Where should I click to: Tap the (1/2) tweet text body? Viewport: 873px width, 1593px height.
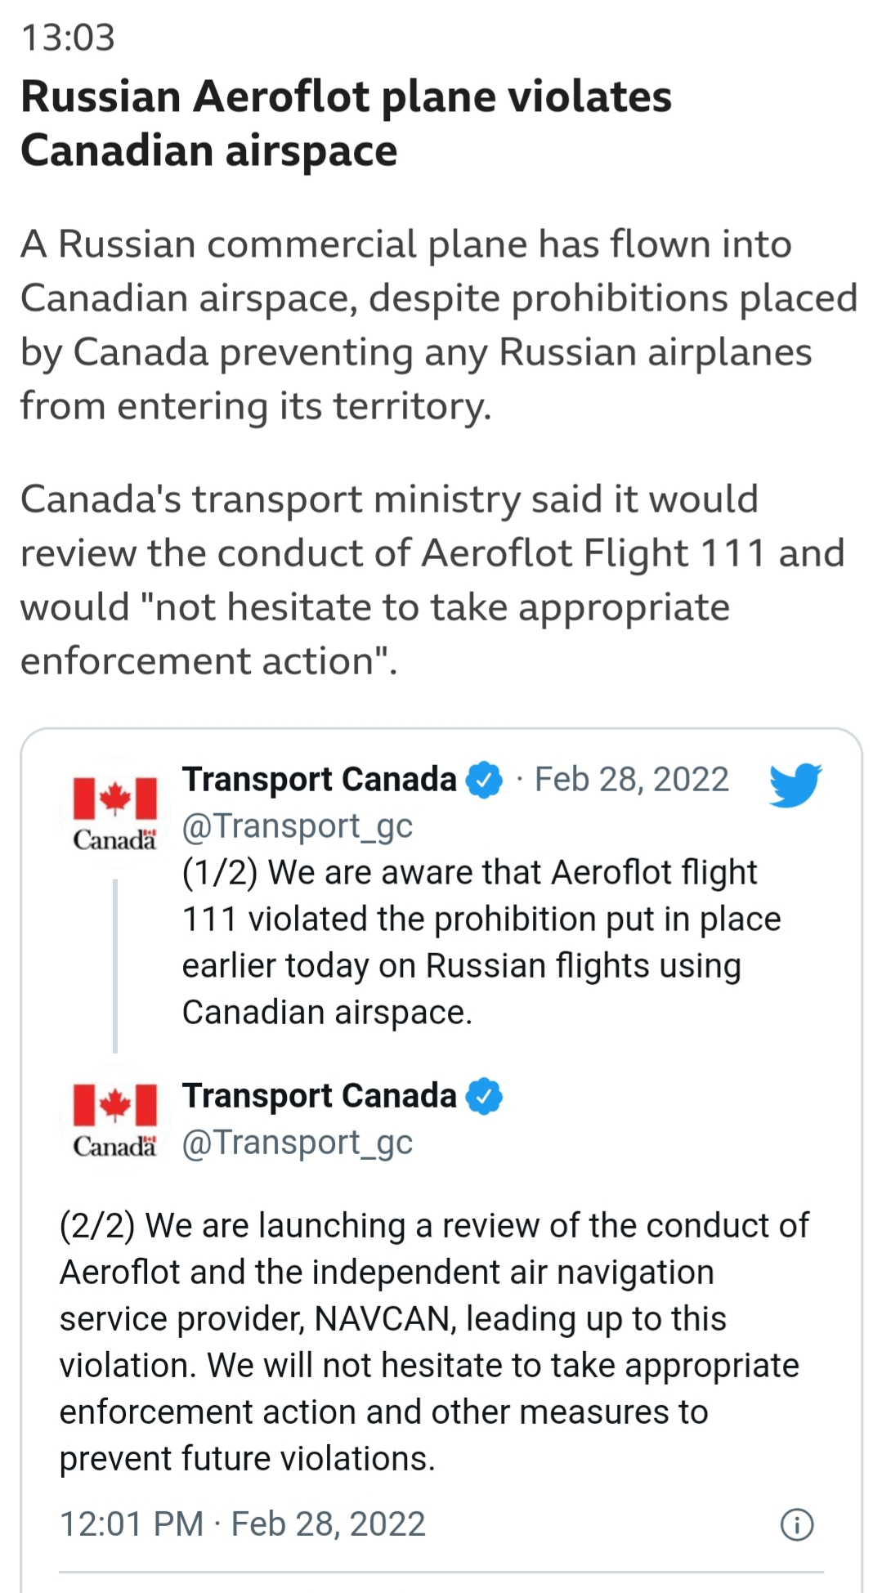(x=481, y=942)
